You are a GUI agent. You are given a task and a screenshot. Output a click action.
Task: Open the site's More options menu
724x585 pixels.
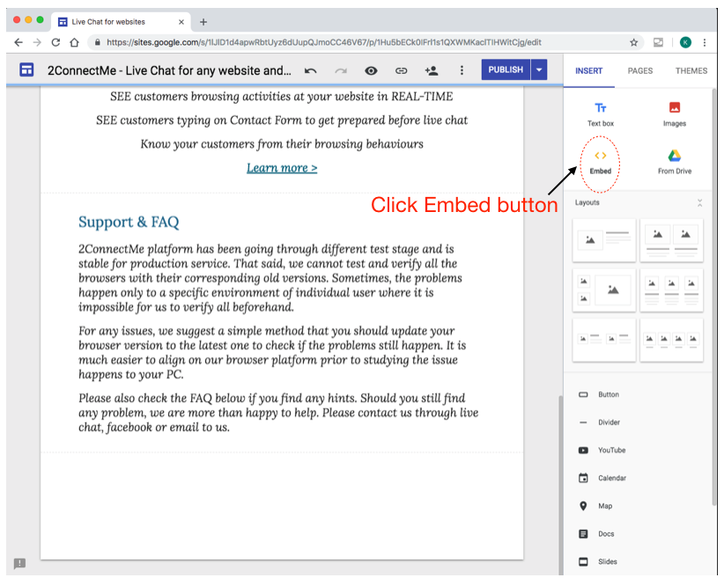click(x=462, y=70)
